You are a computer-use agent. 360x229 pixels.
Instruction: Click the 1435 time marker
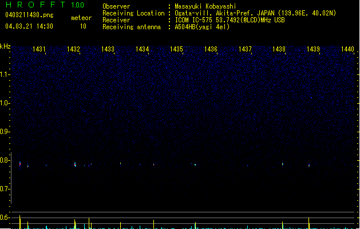point(176,49)
